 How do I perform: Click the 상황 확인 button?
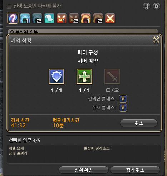click(84, 170)
